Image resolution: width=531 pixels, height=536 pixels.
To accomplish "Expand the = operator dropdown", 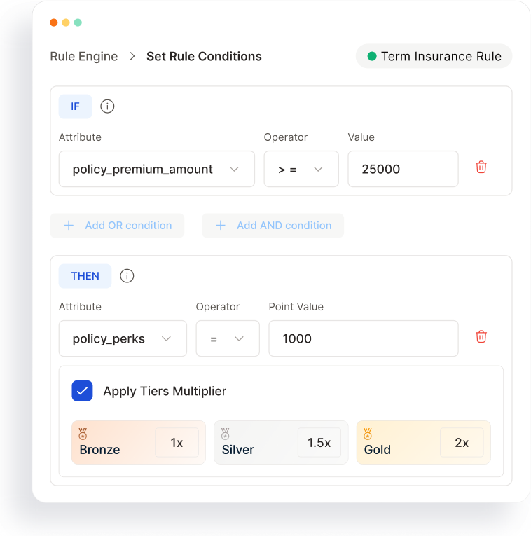I will click(x=228, y=338).
